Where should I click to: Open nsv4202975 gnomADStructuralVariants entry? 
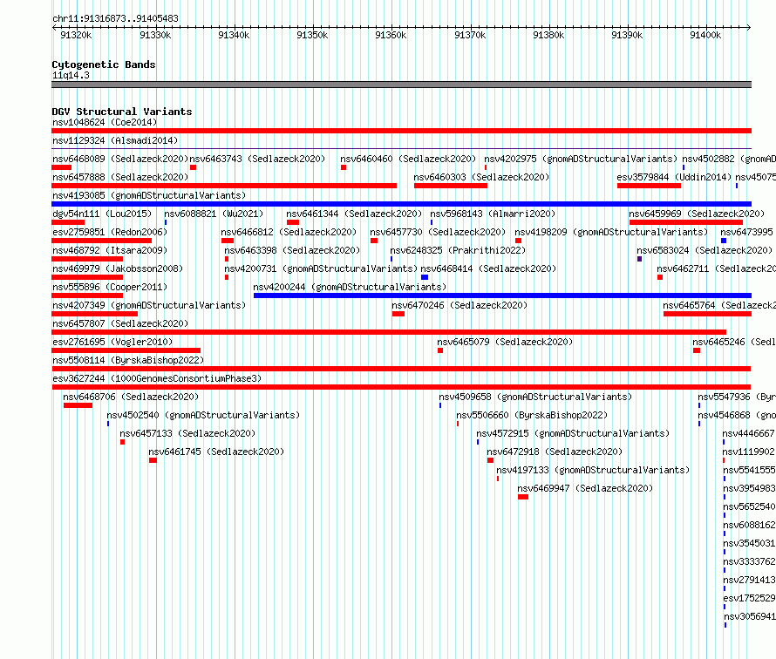pyautogui.click(x=581, y=159)
